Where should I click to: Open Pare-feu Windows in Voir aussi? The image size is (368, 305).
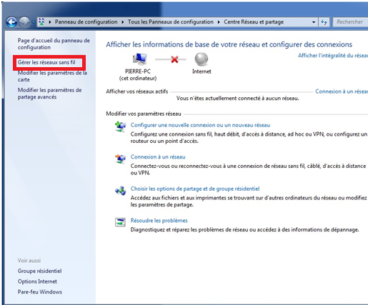point(40,292)
